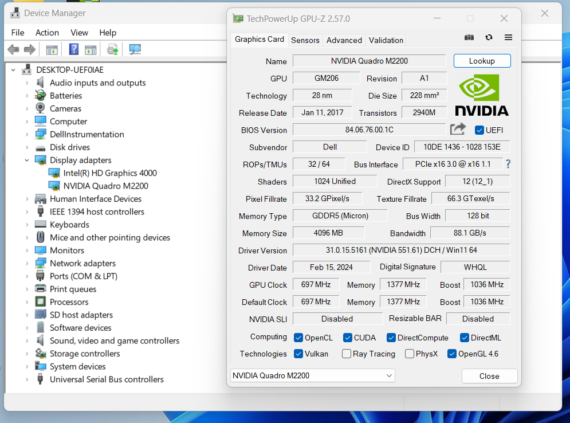This screenshot has height=423, width=570.
Task: Click the Lookup button
Action: pos(482,61)
